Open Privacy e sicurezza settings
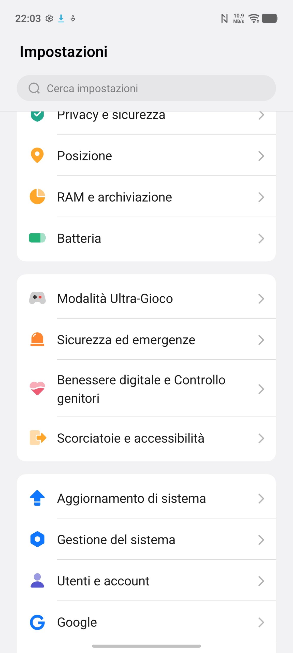Viewport: 293px width, 653px height. pyautogui.click(x=111, y=116)
